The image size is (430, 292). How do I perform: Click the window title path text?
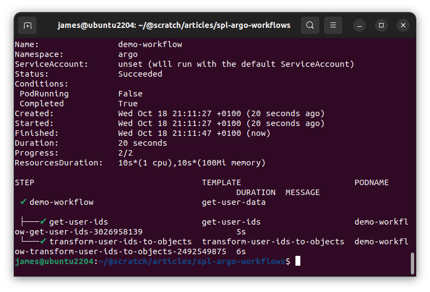click(174, 25)
